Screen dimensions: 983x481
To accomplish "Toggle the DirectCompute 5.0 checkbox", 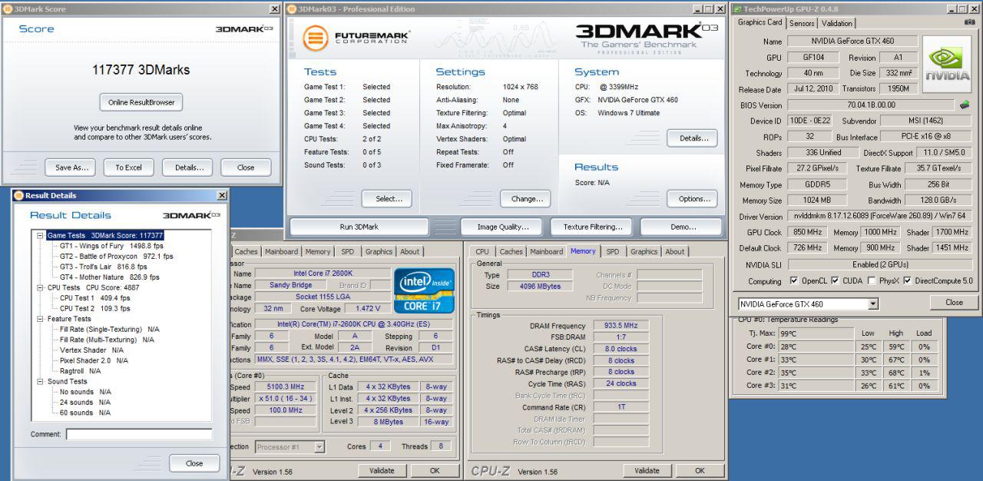I will [908, 281].
